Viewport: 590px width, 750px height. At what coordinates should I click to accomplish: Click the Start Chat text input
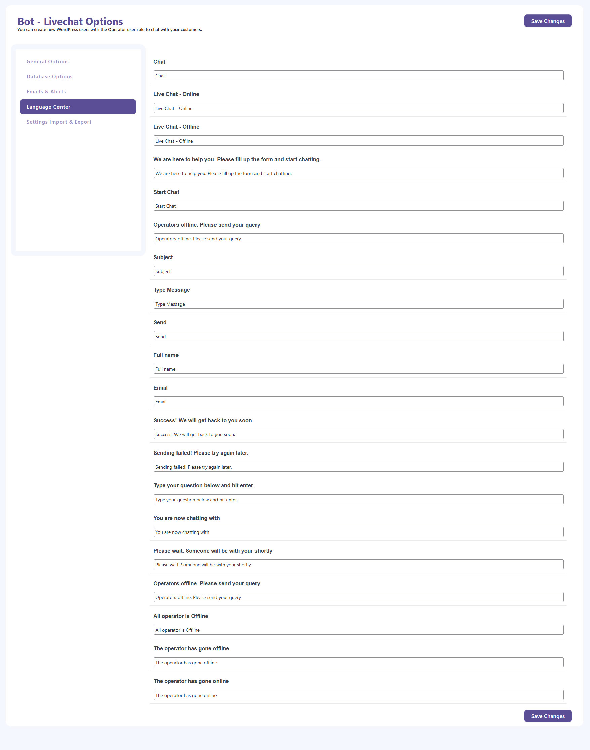point(358,206)
